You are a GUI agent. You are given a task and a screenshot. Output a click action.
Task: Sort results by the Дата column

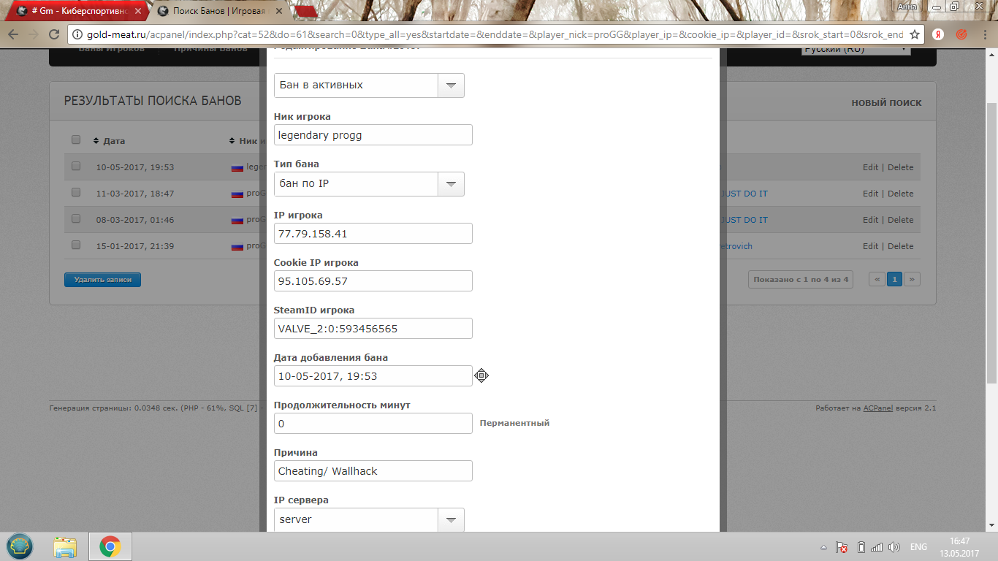coord(109,141)
